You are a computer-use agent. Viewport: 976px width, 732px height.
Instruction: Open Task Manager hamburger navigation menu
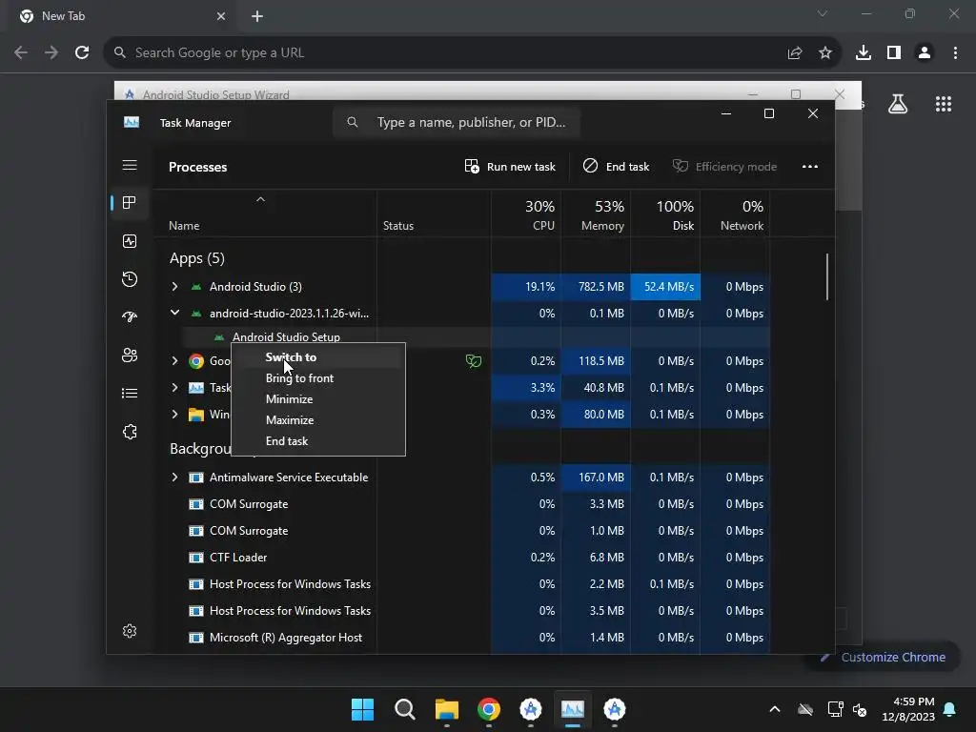(130, 165)
